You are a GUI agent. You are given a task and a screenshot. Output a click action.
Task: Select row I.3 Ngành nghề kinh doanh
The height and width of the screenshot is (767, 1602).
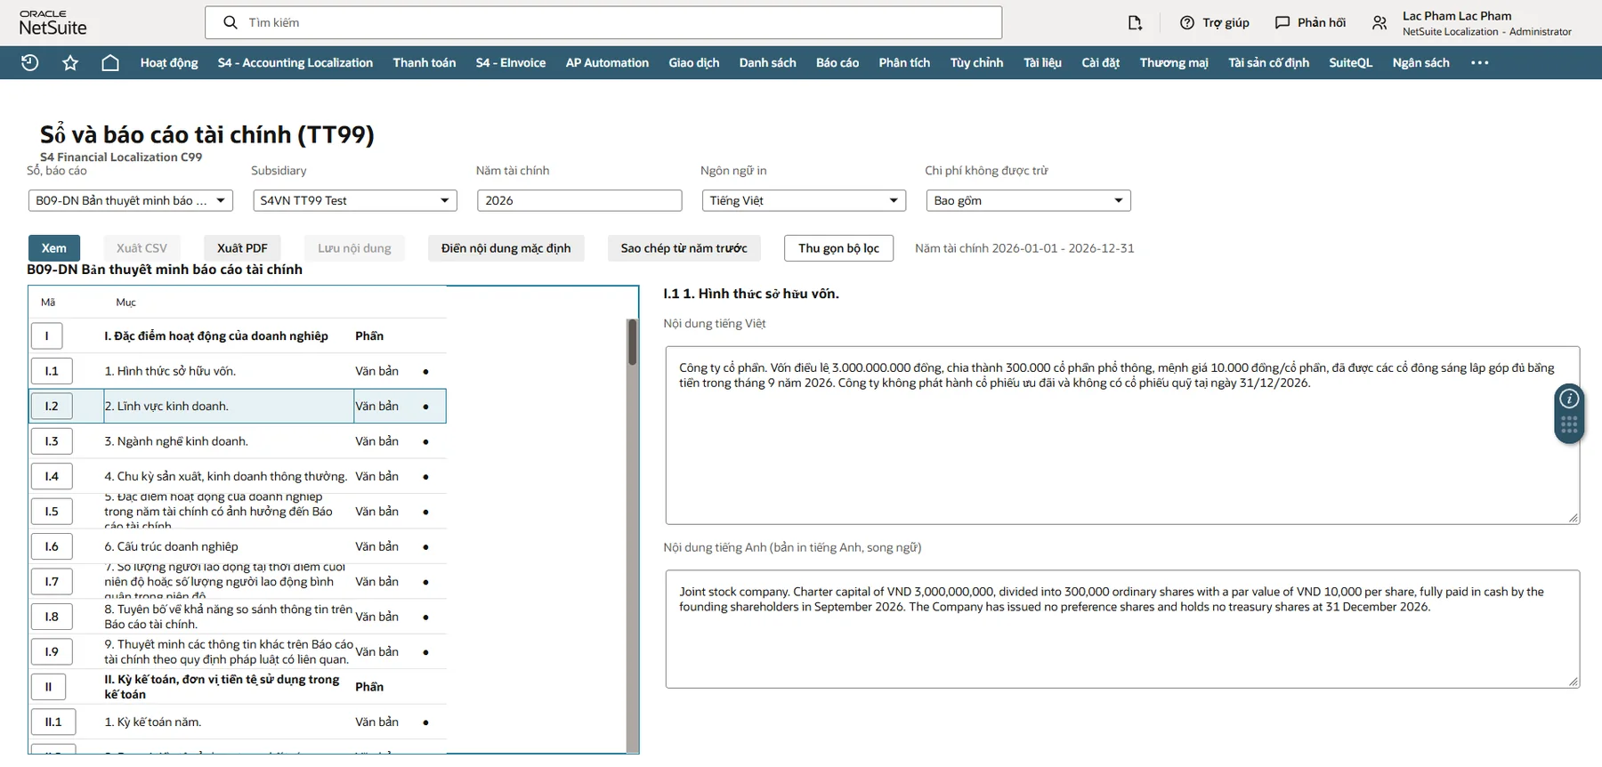pos(238,441)
